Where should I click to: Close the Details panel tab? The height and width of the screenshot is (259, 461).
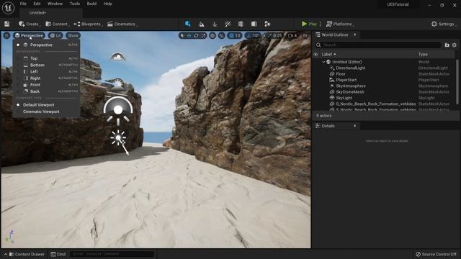click(354, 126)
